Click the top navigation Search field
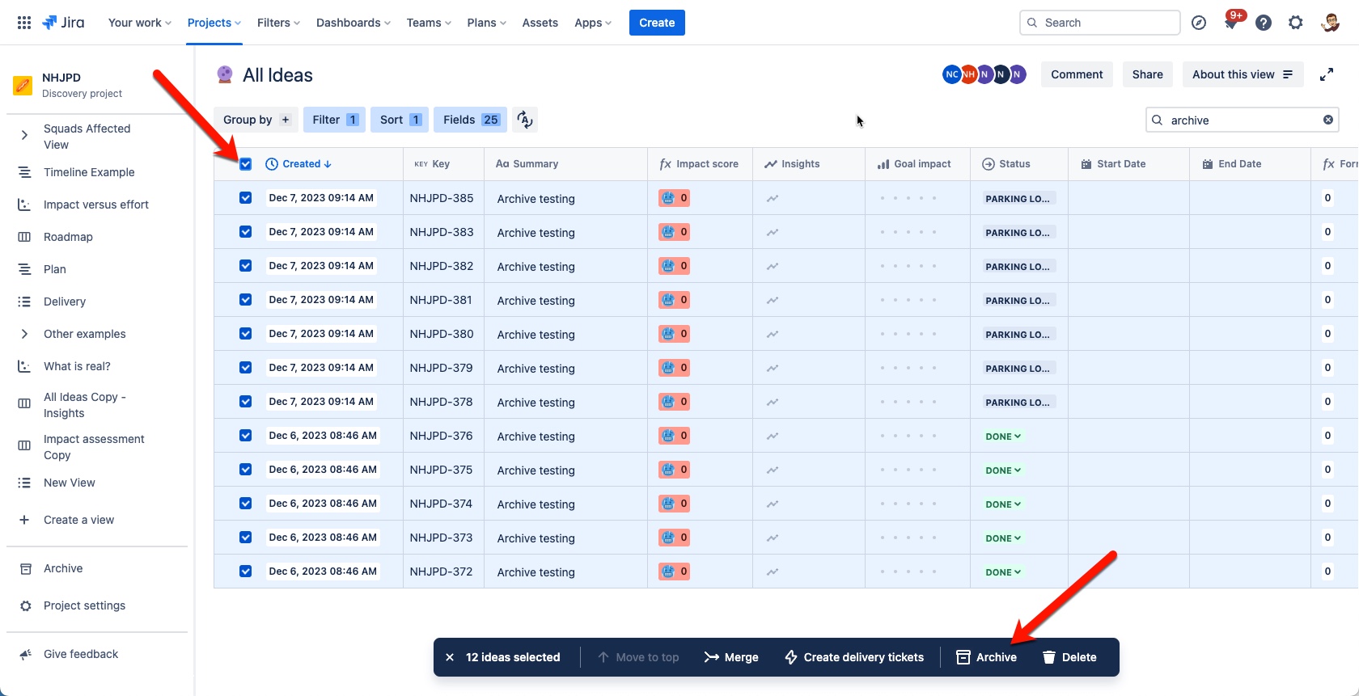 1100,23
